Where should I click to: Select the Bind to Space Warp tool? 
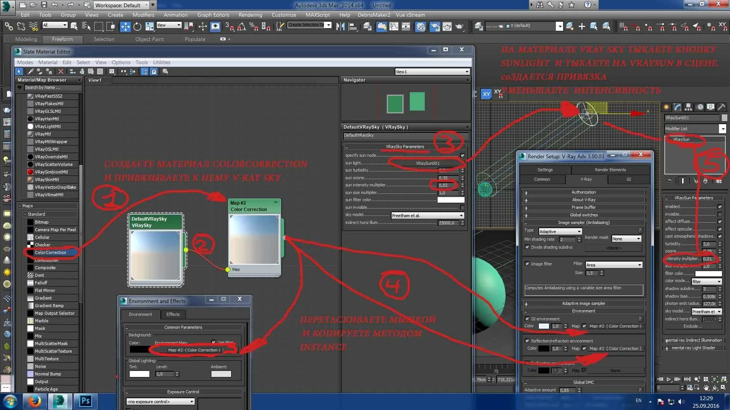click(x=33, y=26)
